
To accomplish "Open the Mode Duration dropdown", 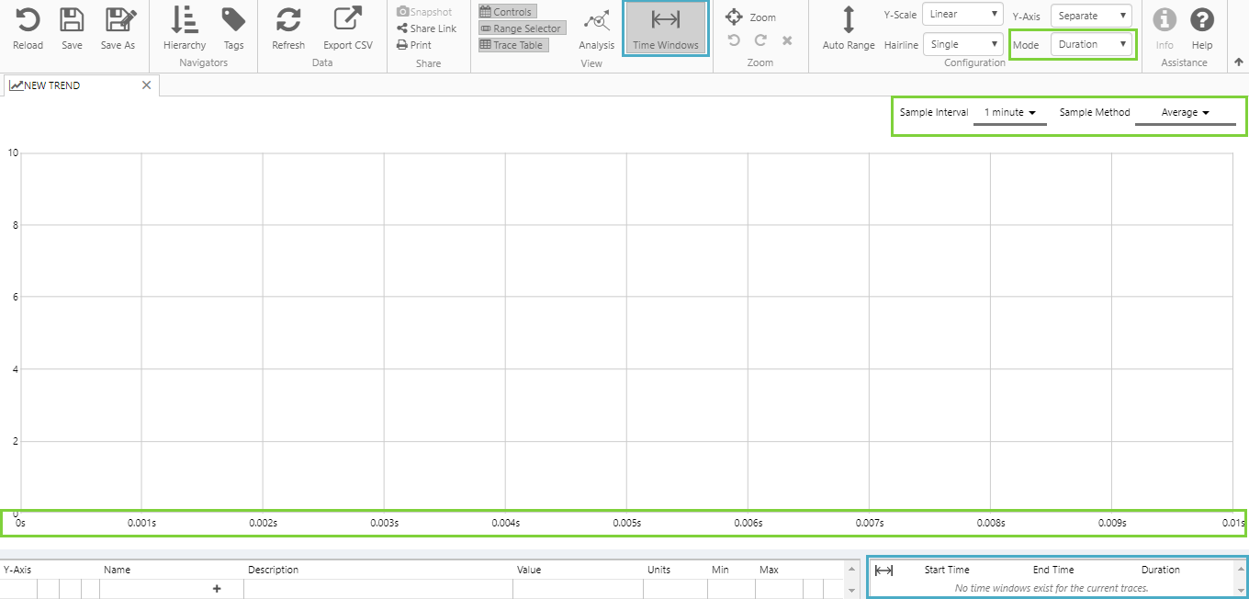I will click(1091, 44).
